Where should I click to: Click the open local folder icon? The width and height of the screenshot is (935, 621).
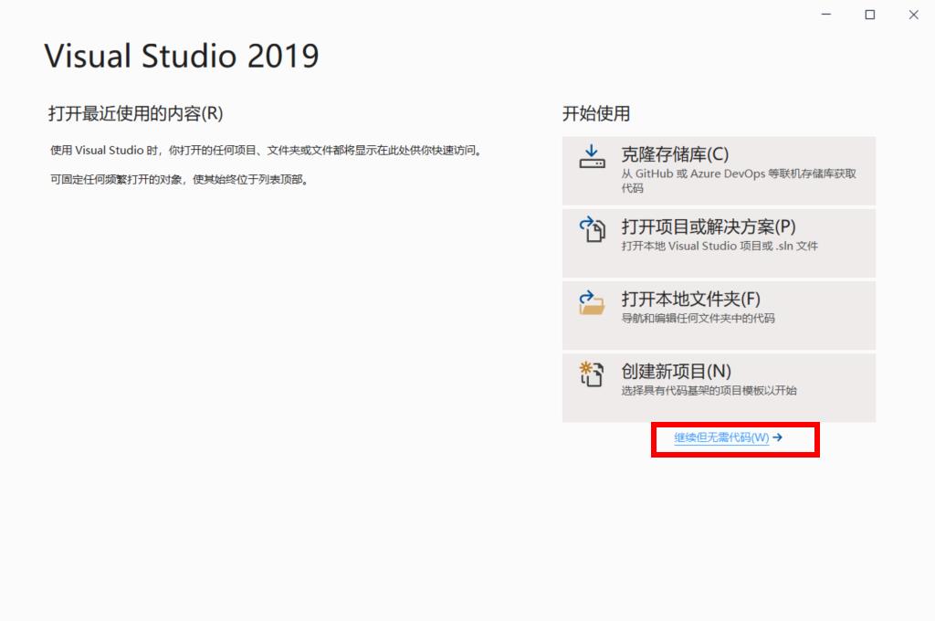(x=592, y=302)
